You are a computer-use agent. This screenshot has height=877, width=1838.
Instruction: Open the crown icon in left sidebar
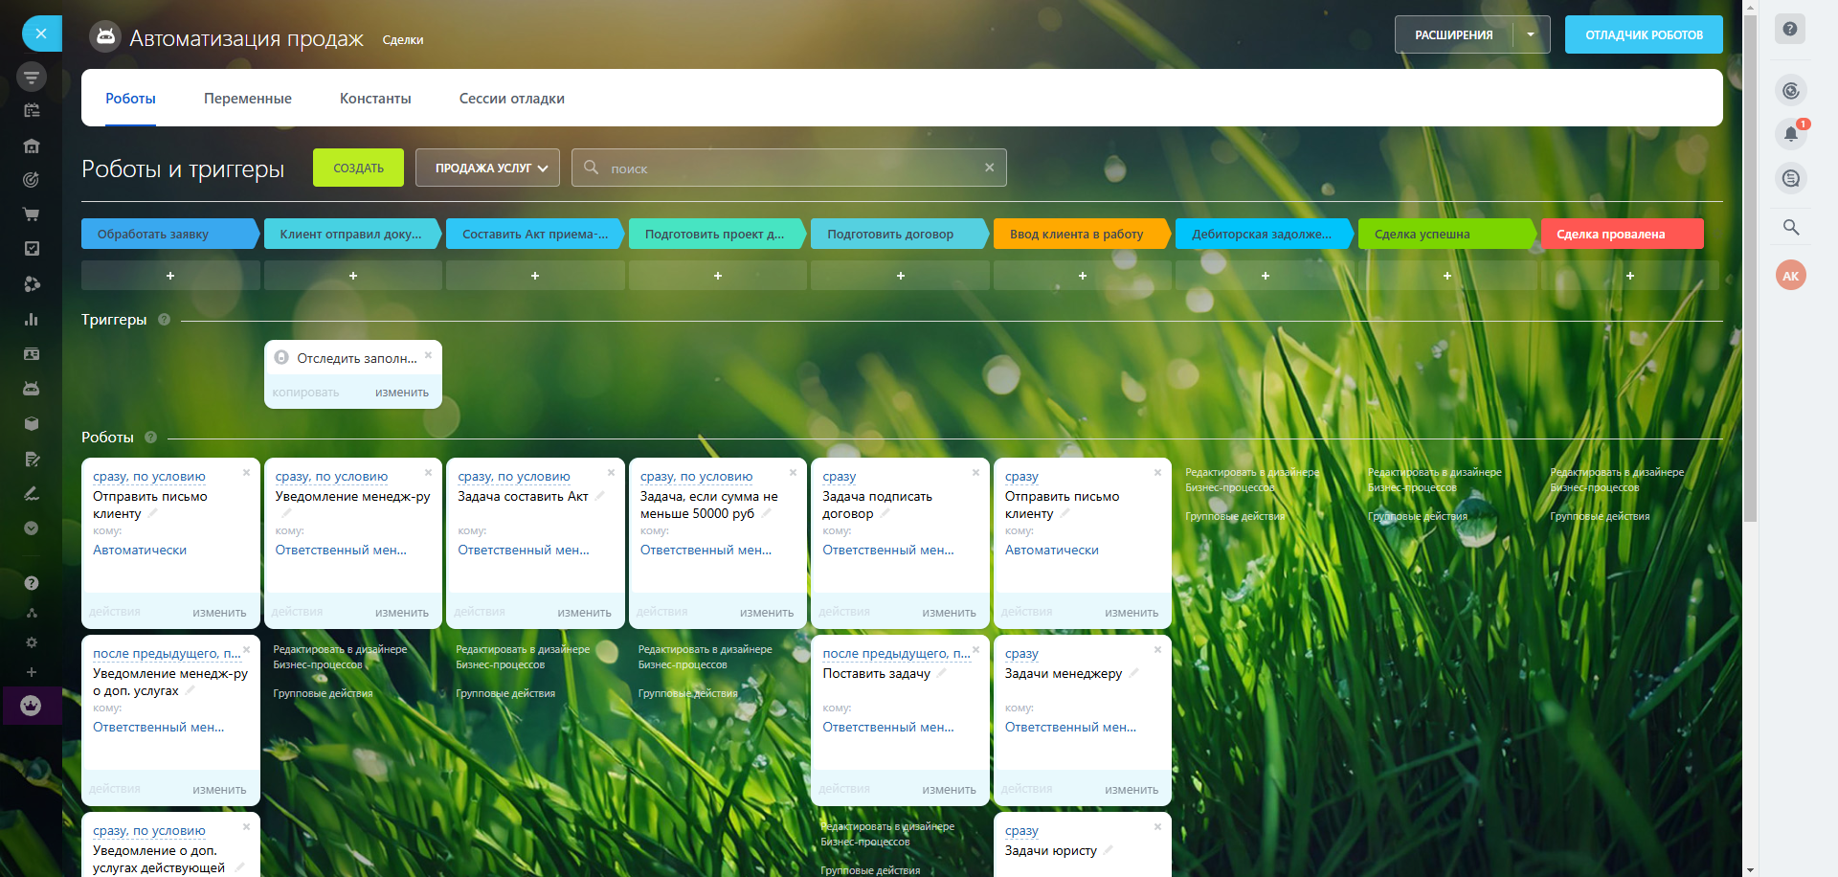click(x=32, y=706)
